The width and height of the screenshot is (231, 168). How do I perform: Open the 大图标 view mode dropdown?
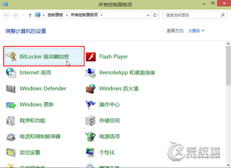coord(196,31)
